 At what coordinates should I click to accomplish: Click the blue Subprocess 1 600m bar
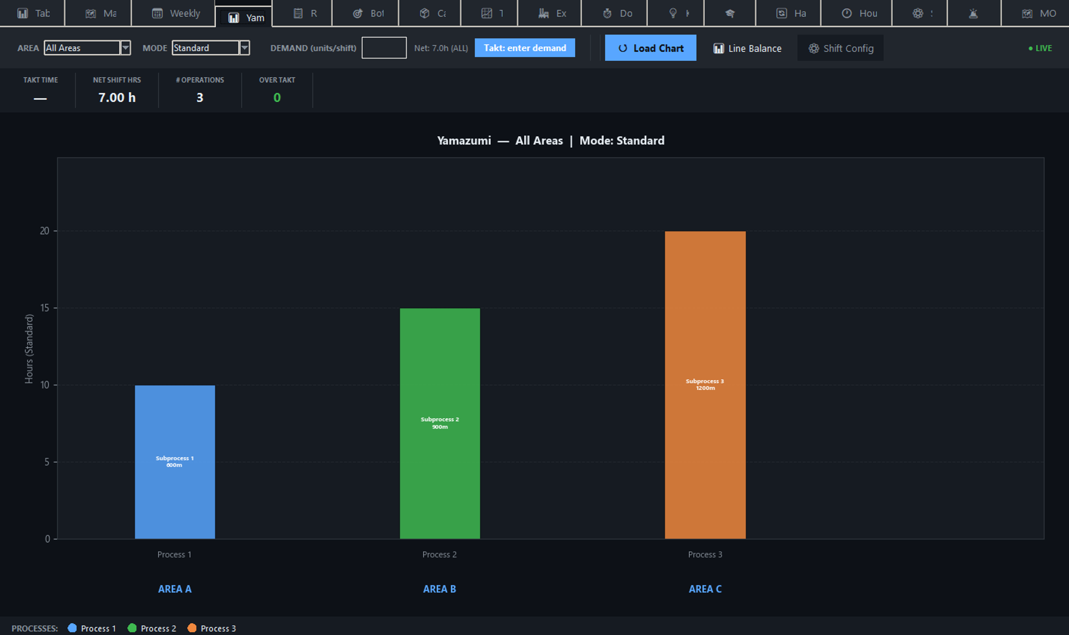pos(175,462)
